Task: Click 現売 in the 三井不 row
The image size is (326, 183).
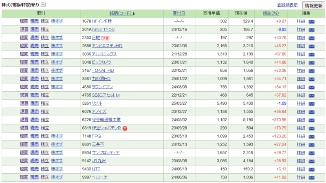Action: point(35,144)
